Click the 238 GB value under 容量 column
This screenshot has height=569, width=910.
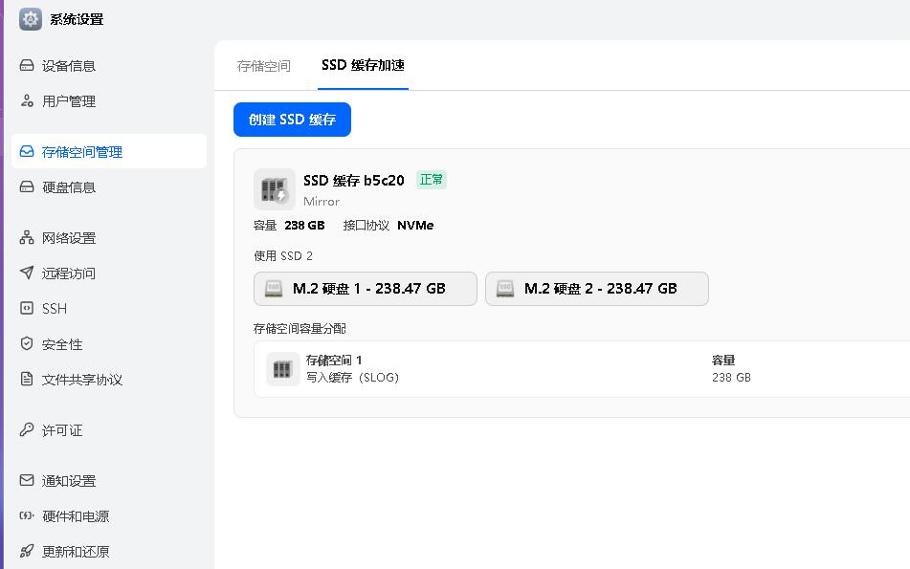click(x=731, y=377)
